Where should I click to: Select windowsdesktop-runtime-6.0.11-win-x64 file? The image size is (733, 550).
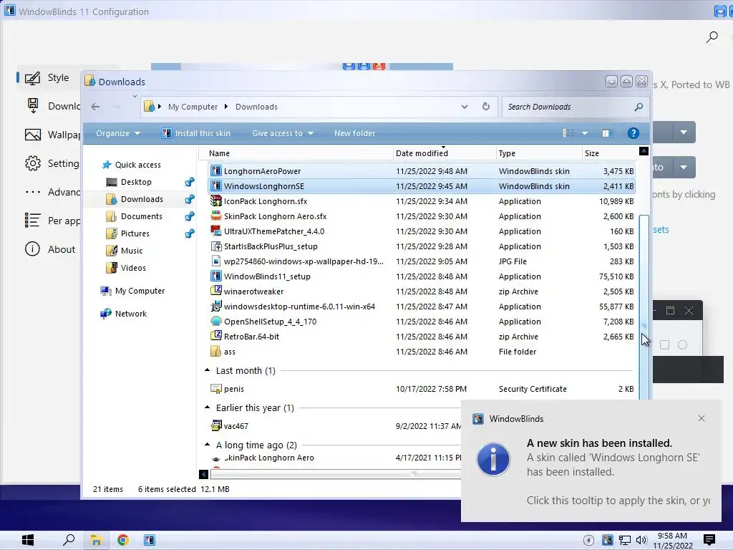tap(299, 307)
